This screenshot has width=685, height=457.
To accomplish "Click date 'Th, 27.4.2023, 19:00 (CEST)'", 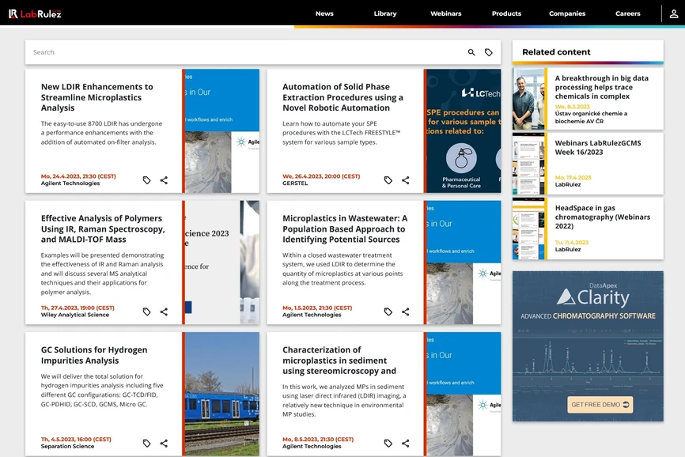I will [78, 308].
